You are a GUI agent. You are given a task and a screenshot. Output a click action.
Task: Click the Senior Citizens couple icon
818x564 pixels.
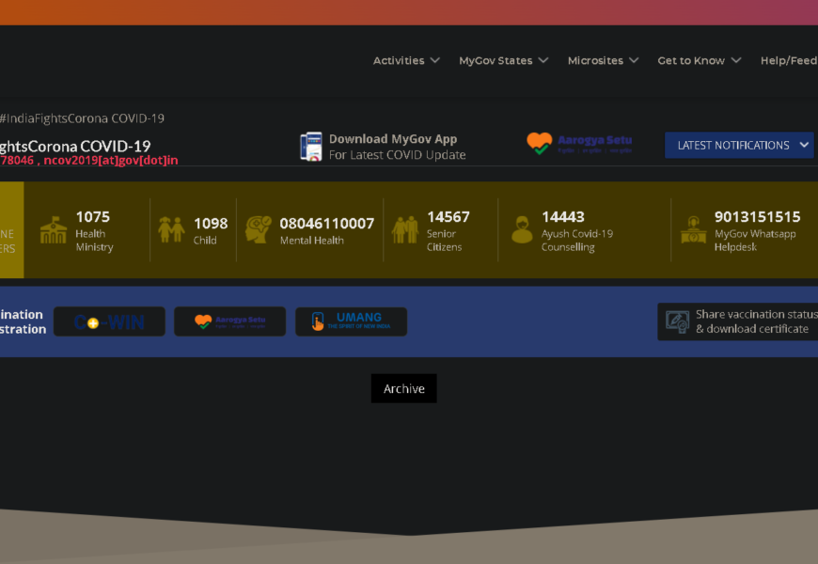[x=405, y=229]
